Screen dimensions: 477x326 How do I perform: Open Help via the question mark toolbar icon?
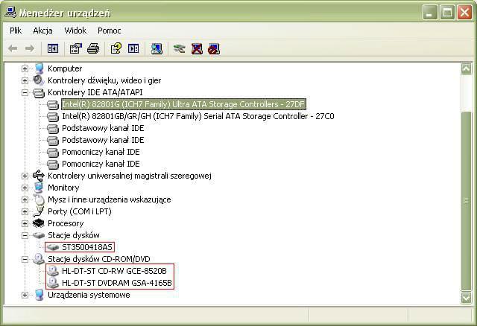(x=116, y=48)
